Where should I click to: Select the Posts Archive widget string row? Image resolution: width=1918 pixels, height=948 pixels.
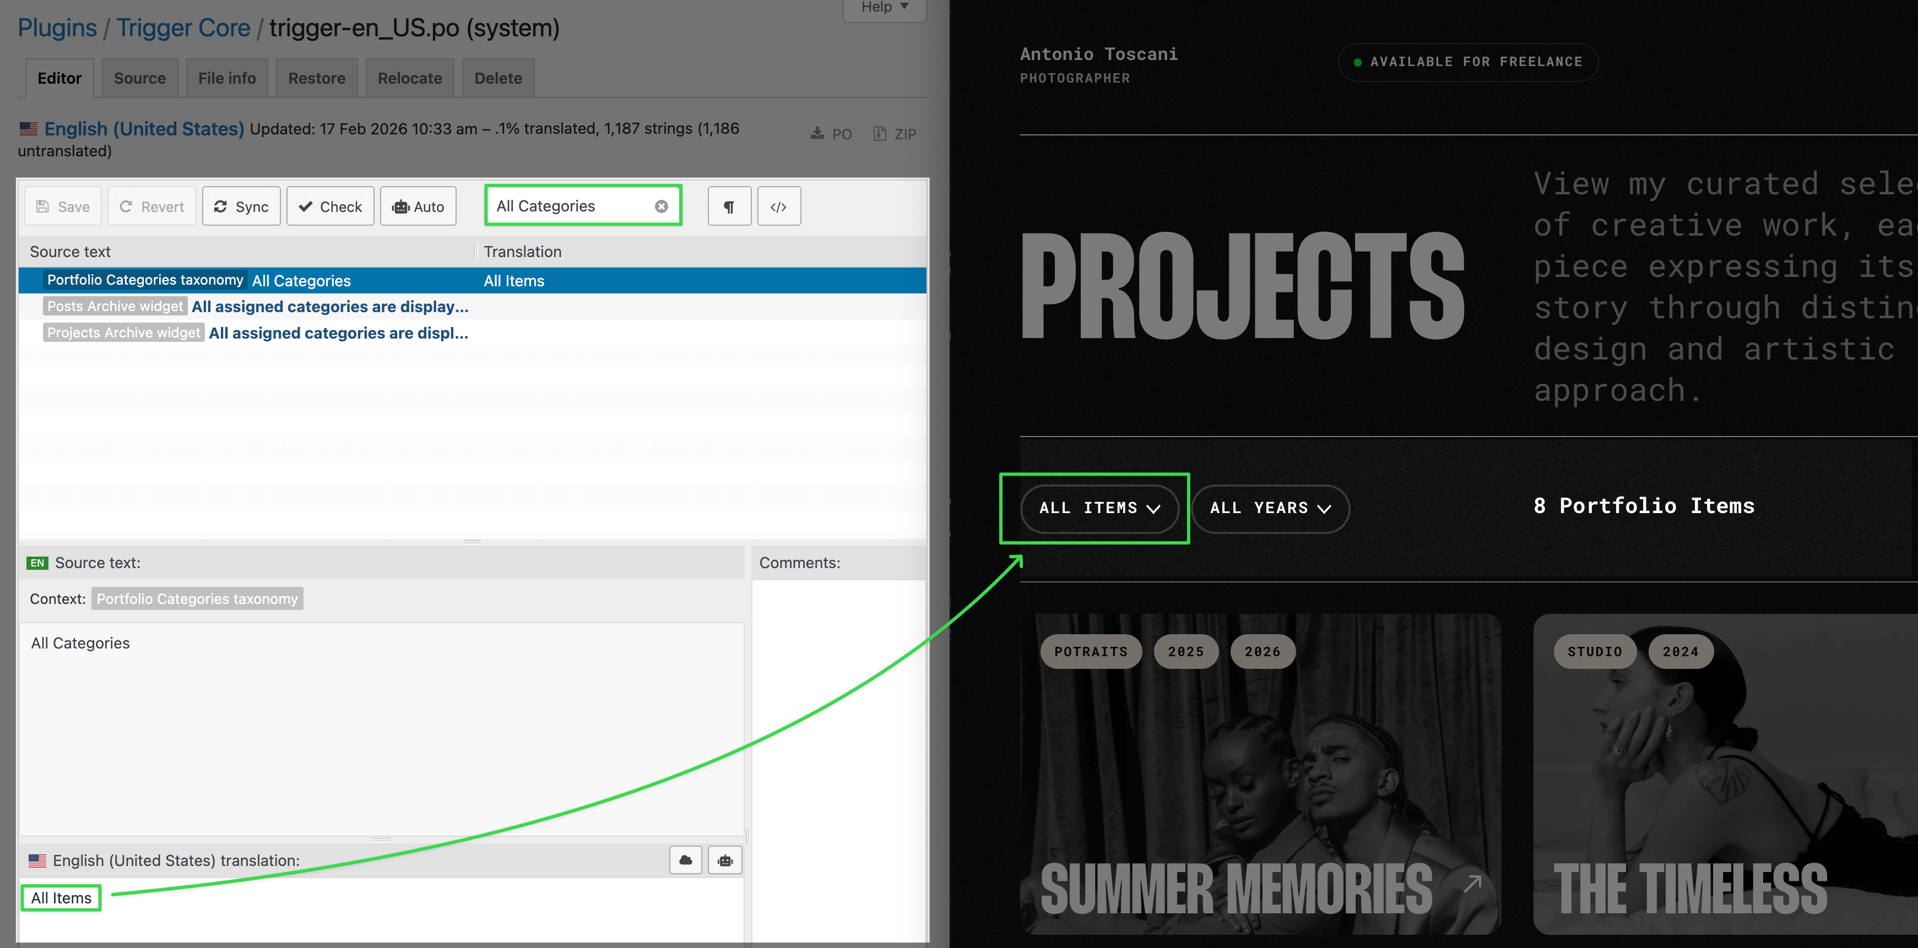472,307
